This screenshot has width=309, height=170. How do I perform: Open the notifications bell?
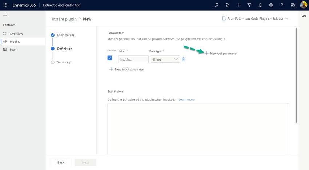[260, 5]
